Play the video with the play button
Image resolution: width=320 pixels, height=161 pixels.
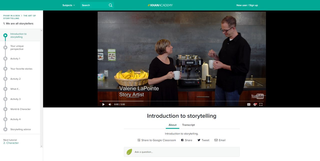click(x=103, y=104)
